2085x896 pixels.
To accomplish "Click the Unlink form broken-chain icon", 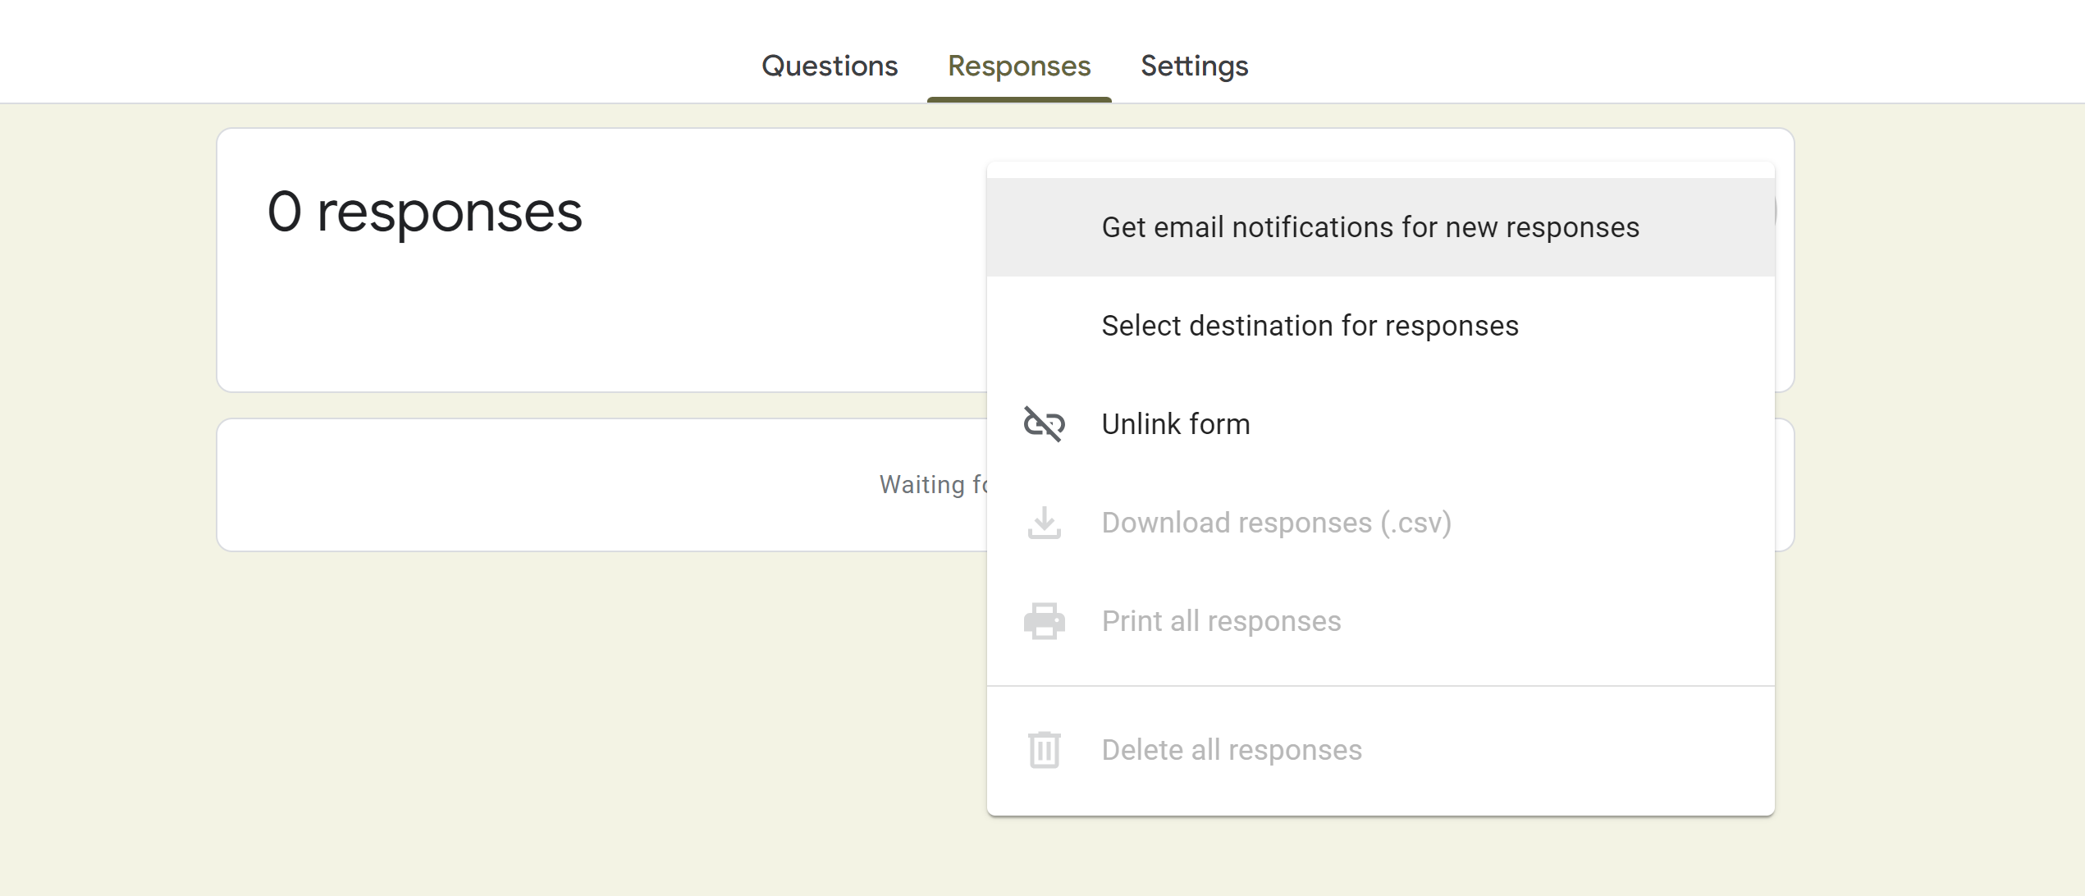I will 1044,424.
